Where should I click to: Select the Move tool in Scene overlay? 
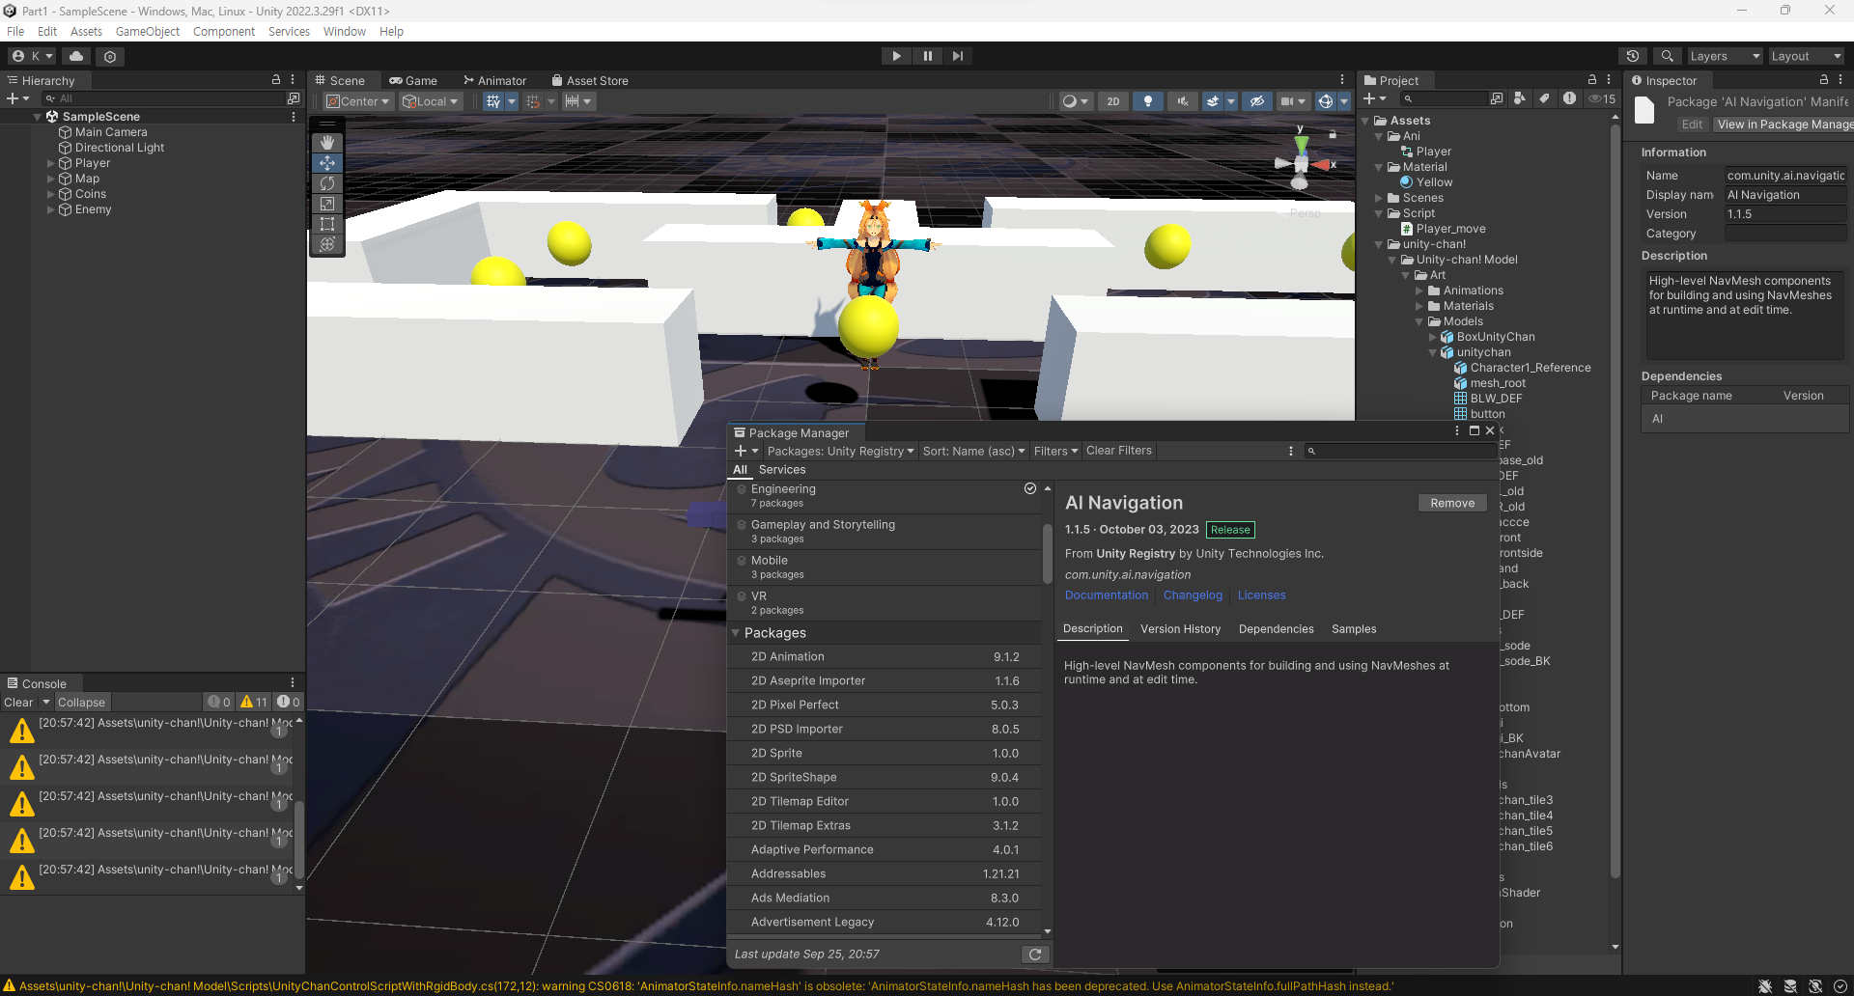[x=327, y=163]
